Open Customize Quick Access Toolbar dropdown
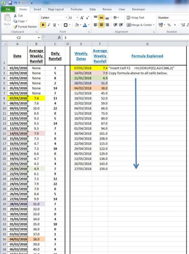 tap(32, 3)
